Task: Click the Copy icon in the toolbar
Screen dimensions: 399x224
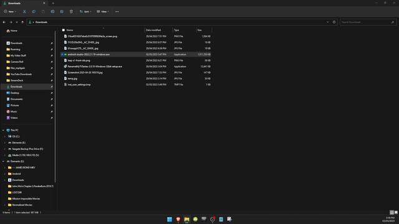Action: click(x=34, y=12)
